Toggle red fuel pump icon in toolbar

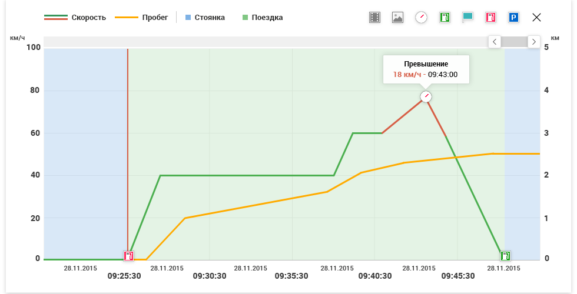(490, 18)
